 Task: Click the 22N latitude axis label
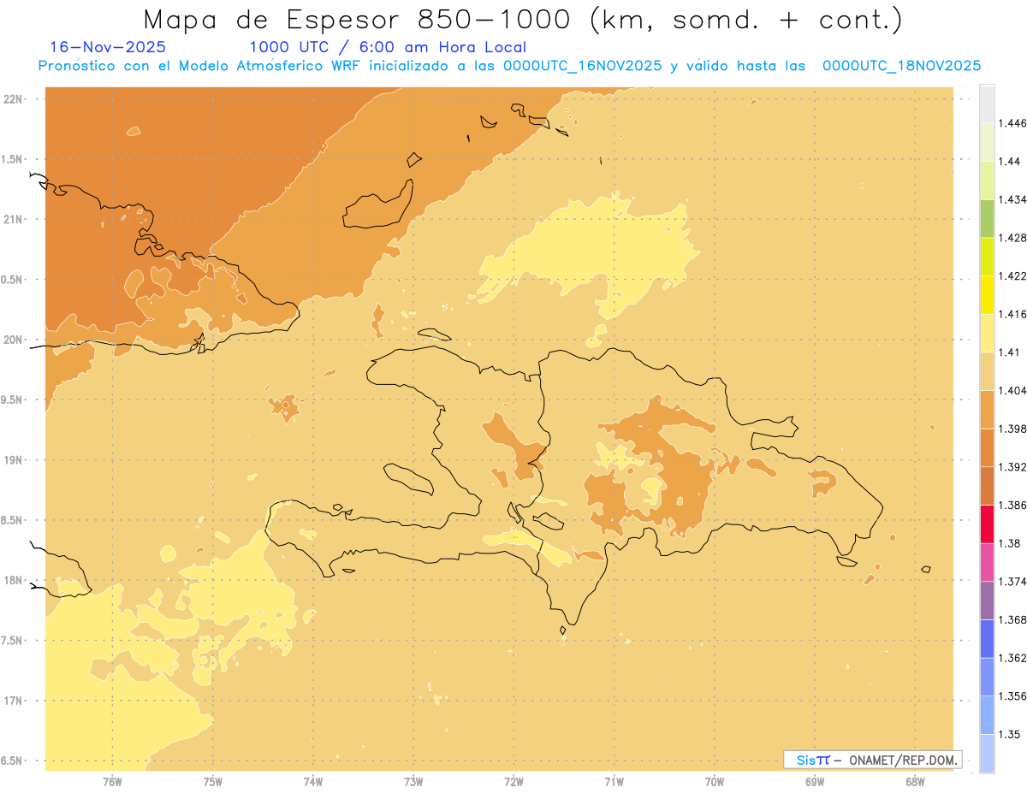[13, 98]
